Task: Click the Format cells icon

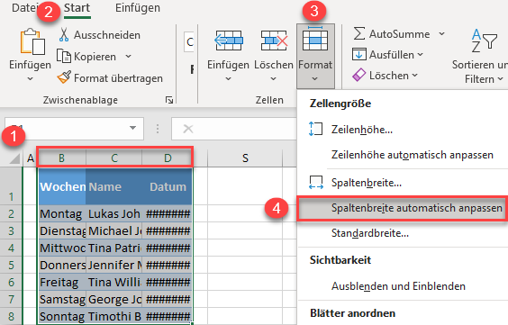Action: click(x=315, y=39)
